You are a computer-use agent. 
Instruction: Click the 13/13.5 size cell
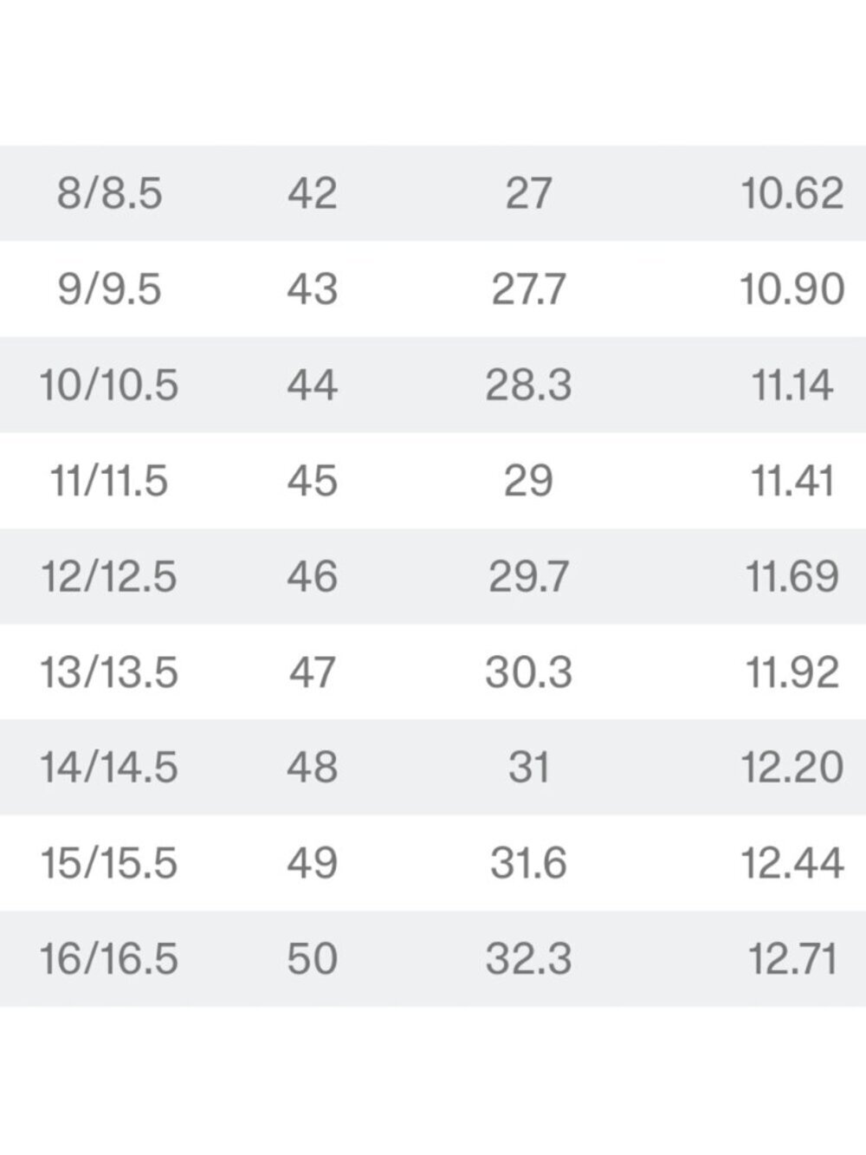pos(109,672)
